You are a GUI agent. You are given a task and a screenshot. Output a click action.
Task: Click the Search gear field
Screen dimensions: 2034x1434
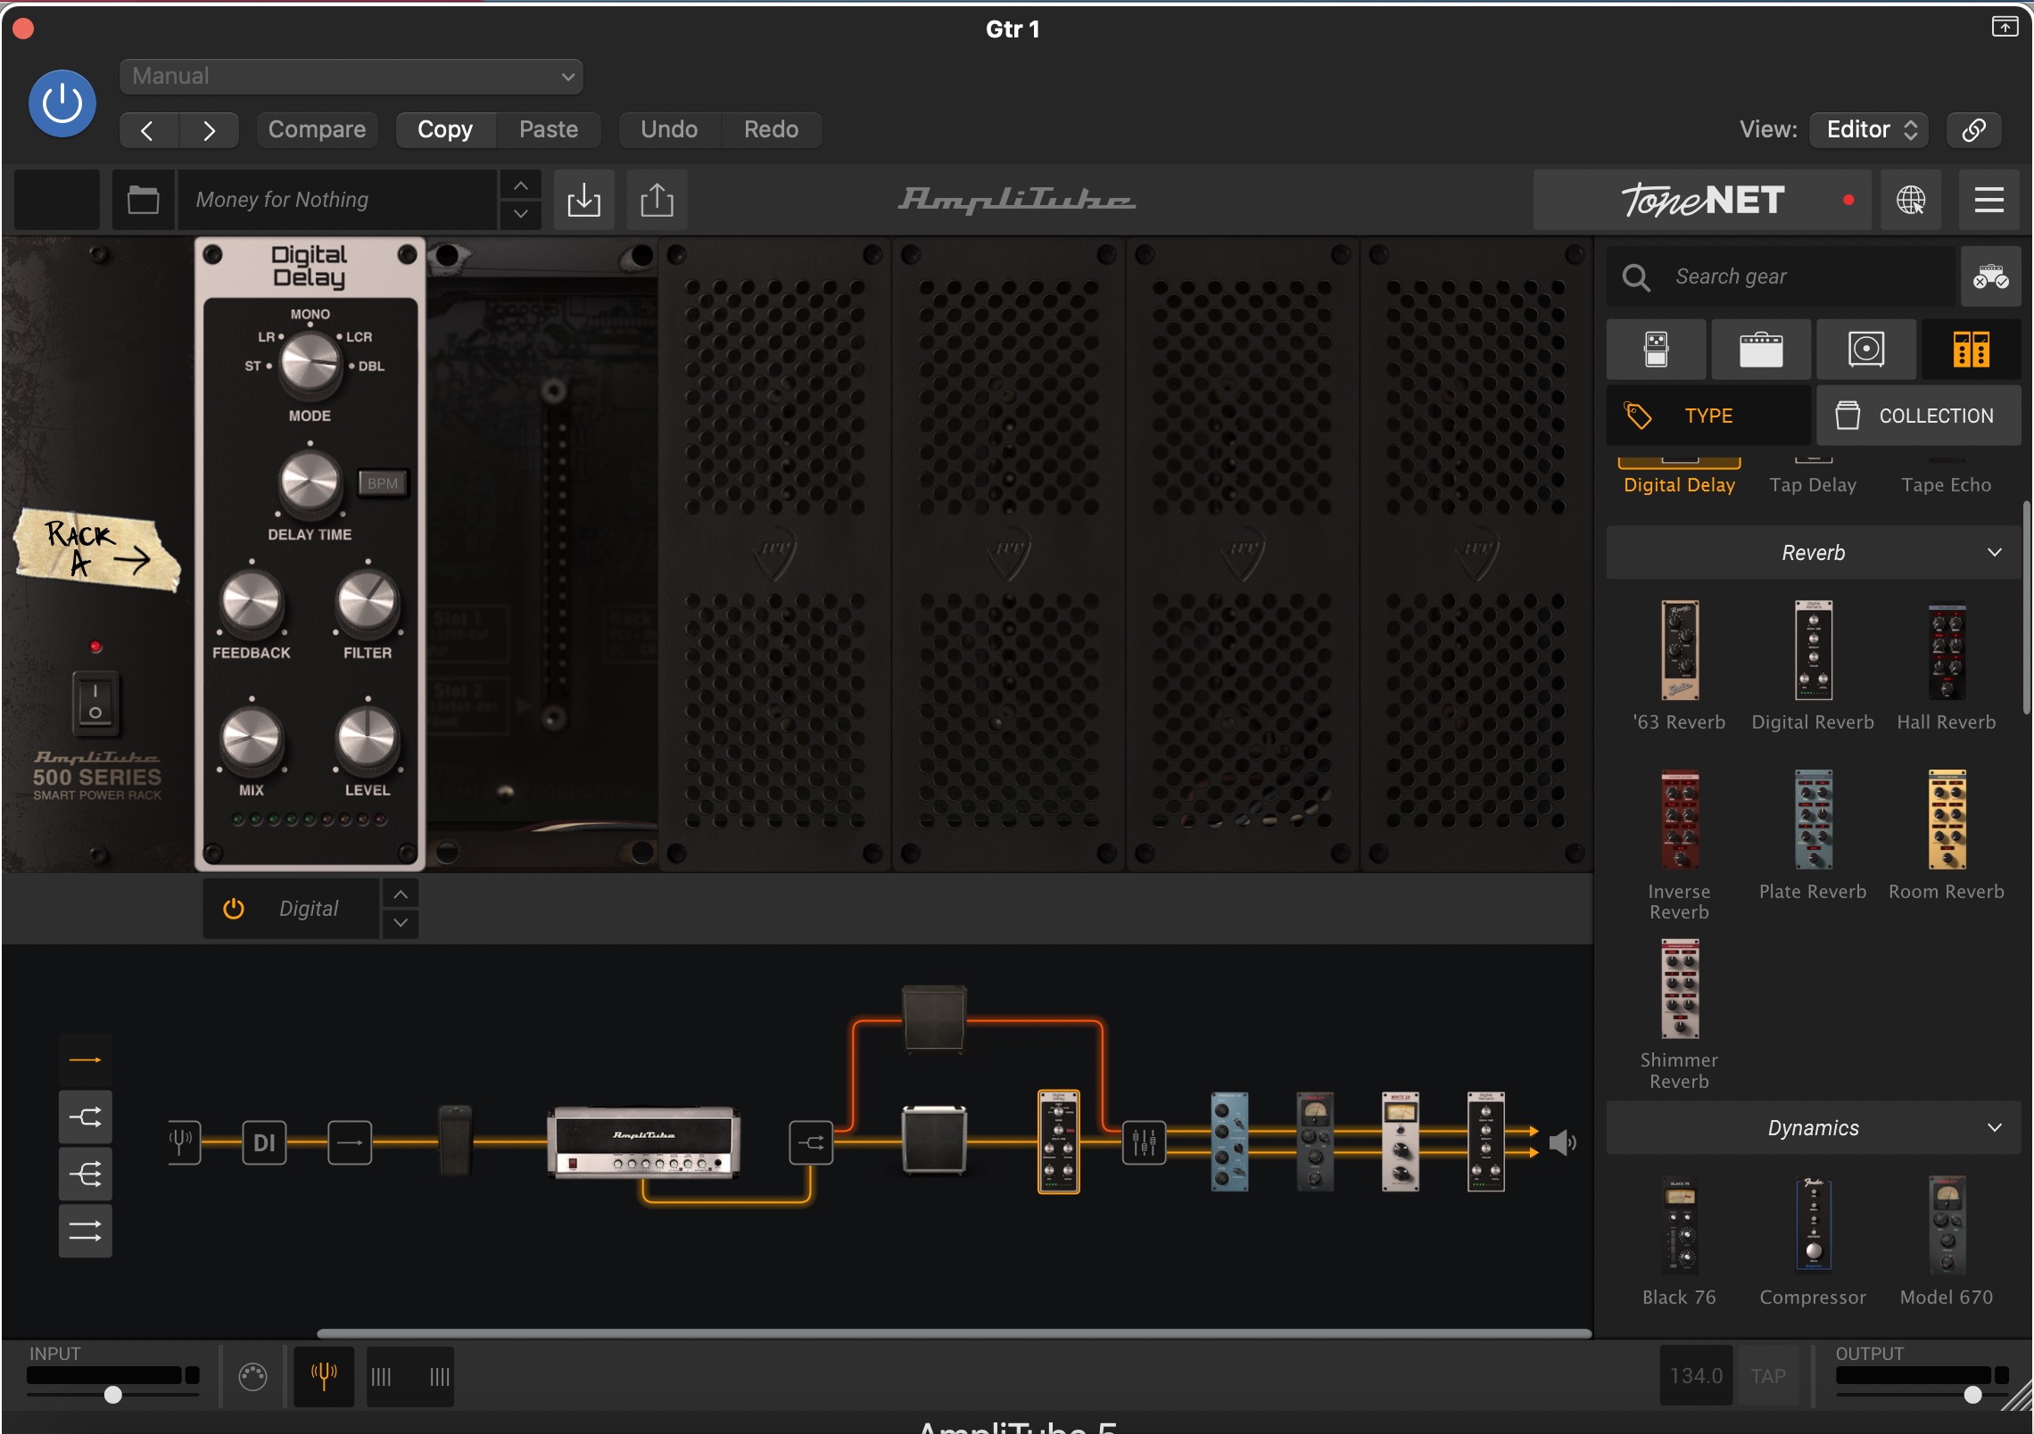[1781, 276]
